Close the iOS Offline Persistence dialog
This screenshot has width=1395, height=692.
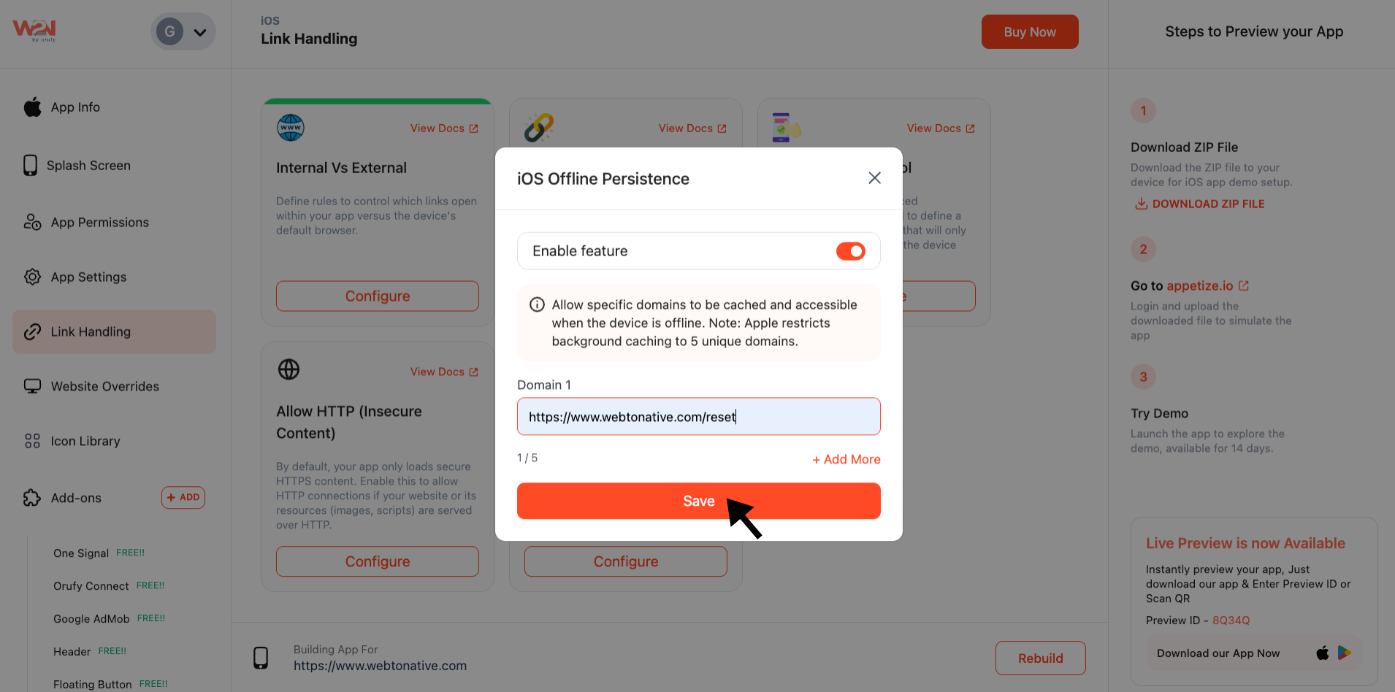point(874,178)
